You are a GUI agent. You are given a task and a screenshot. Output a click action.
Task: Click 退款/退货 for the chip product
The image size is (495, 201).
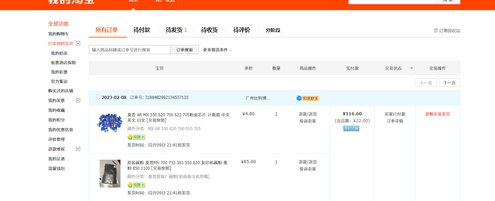click(308, 114)
